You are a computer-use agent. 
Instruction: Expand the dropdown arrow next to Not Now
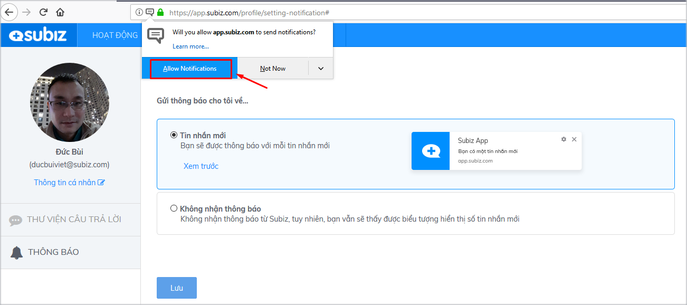coord(320,68)
